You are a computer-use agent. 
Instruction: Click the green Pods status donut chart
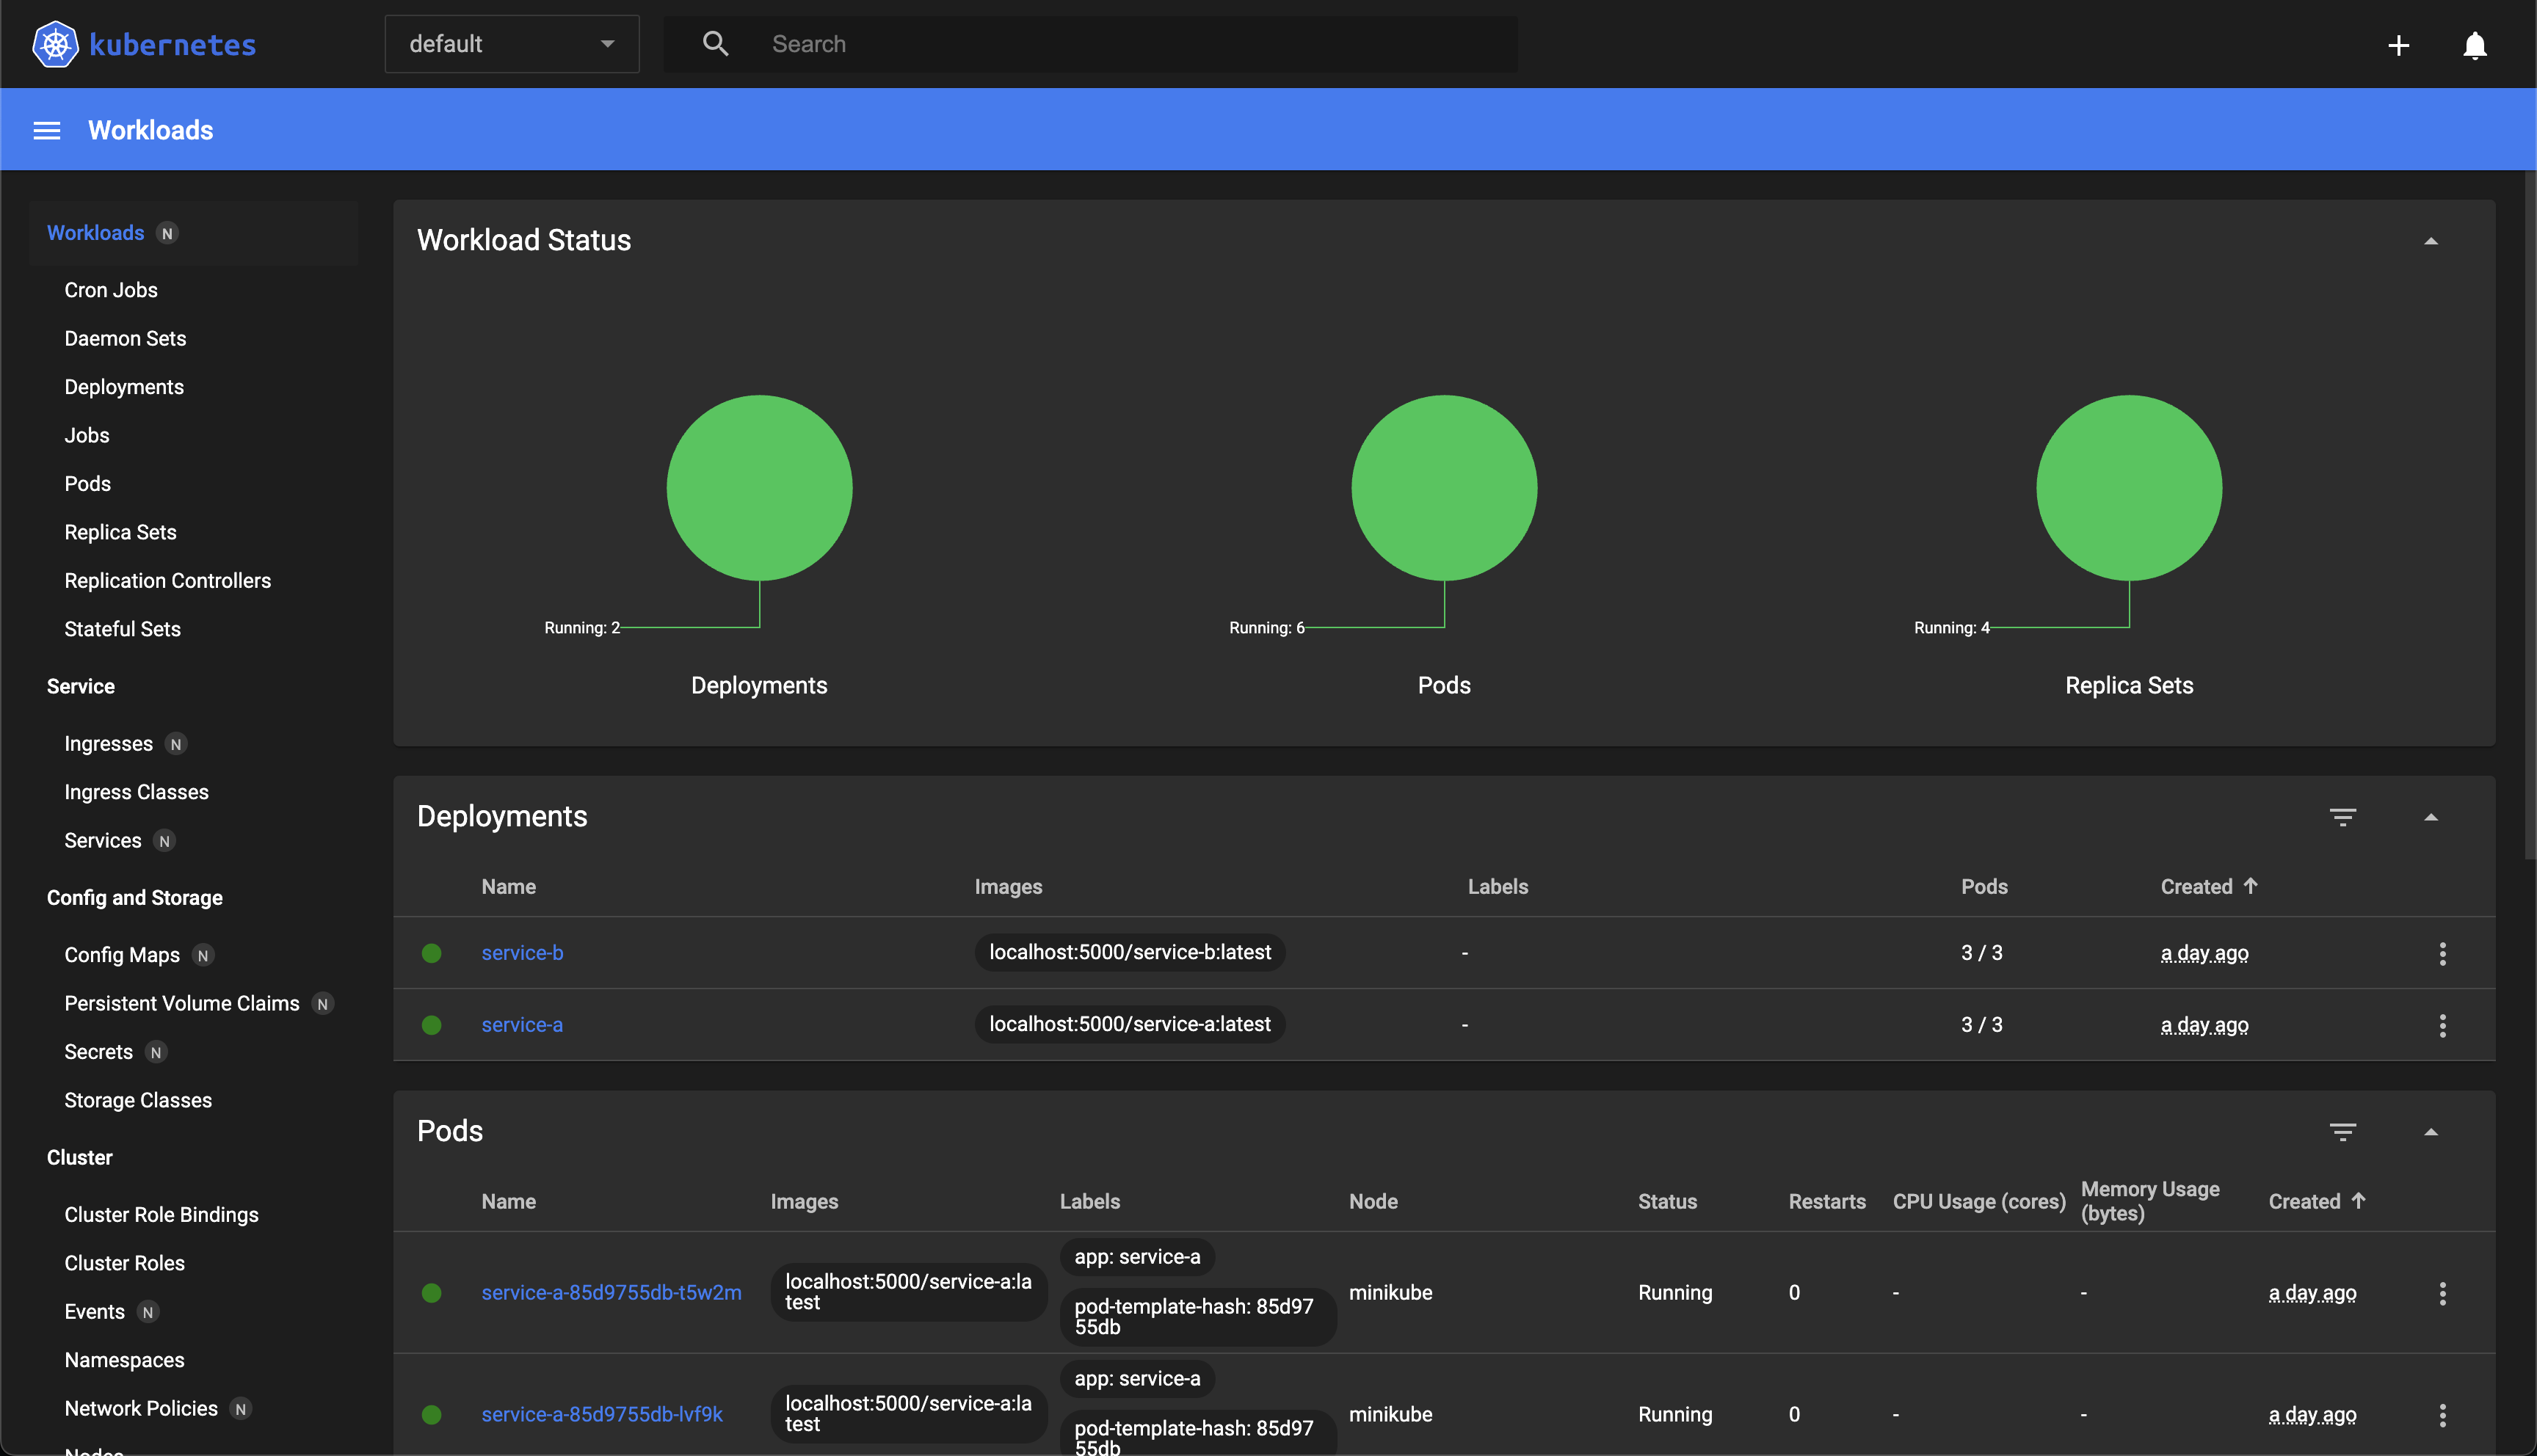tap(1443, 488)
